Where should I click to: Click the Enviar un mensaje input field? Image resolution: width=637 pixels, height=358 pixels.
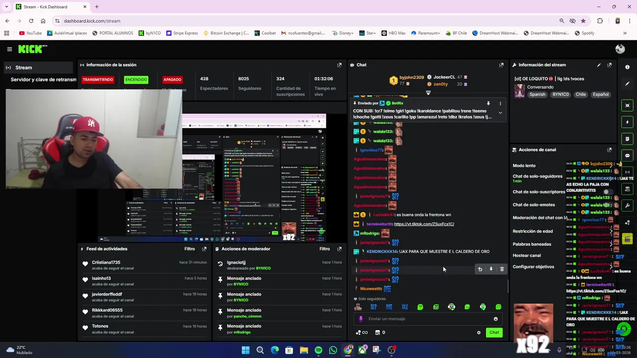pyautogui.click(x=428, y=319)
